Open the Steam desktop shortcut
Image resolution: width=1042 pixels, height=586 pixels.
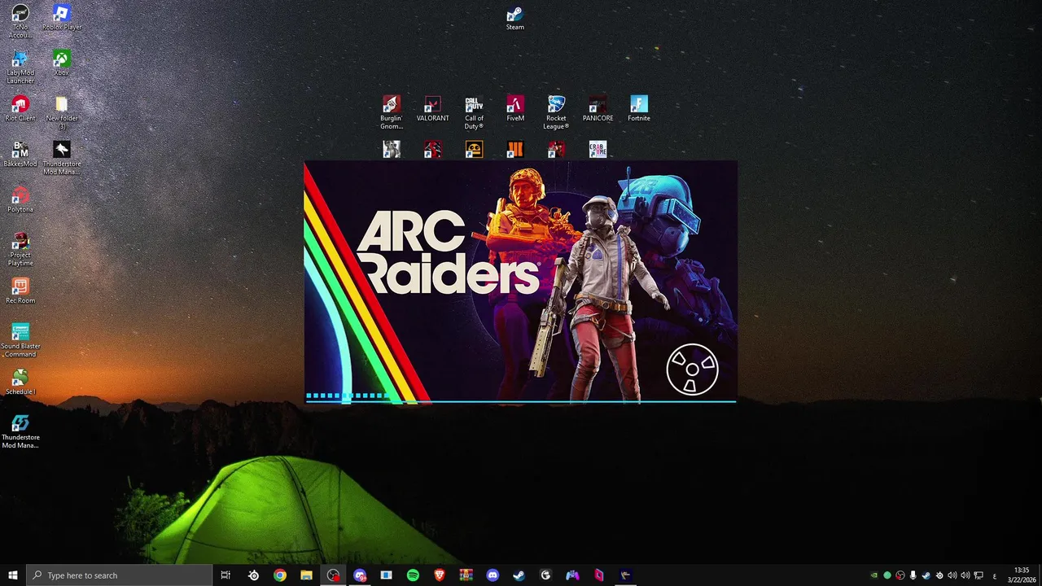(515, 18)
